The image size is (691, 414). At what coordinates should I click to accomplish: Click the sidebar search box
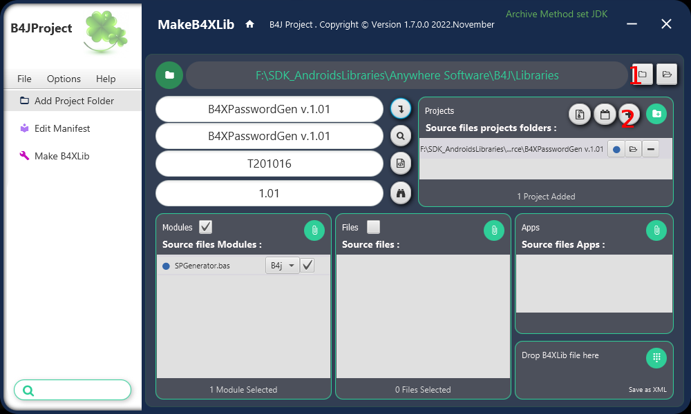point(73,391)
